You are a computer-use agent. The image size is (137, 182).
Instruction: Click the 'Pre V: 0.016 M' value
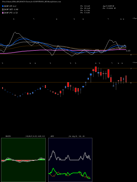point(109,8)
